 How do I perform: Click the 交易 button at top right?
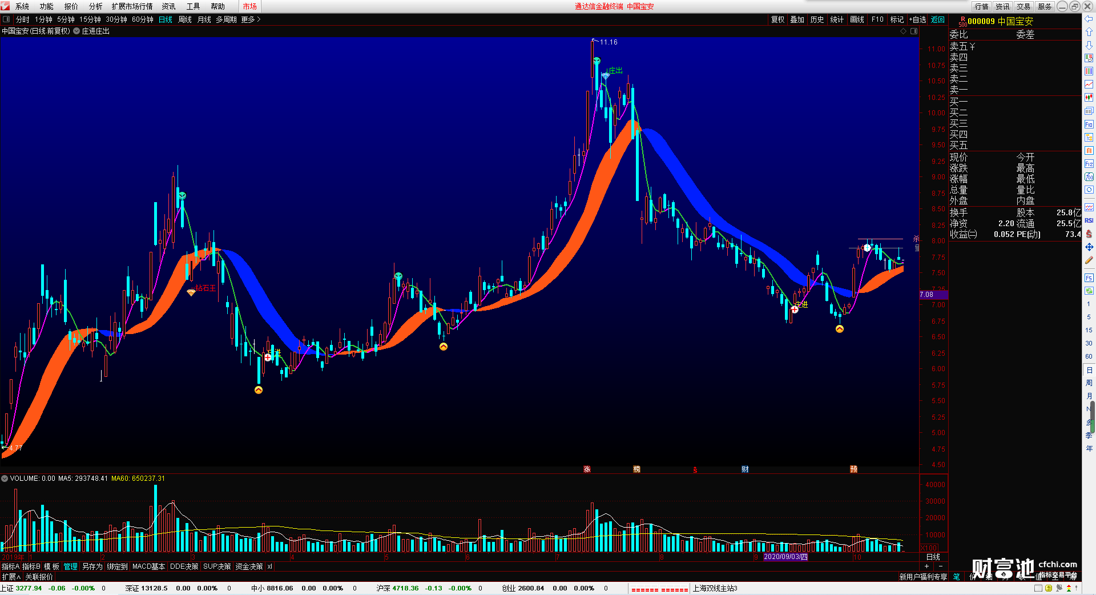coord(1024,6)
